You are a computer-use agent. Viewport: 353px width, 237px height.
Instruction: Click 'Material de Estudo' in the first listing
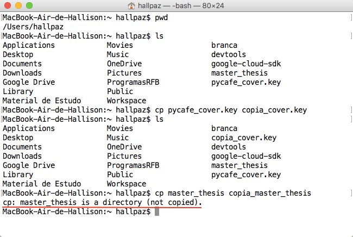[x=42, y=101]
